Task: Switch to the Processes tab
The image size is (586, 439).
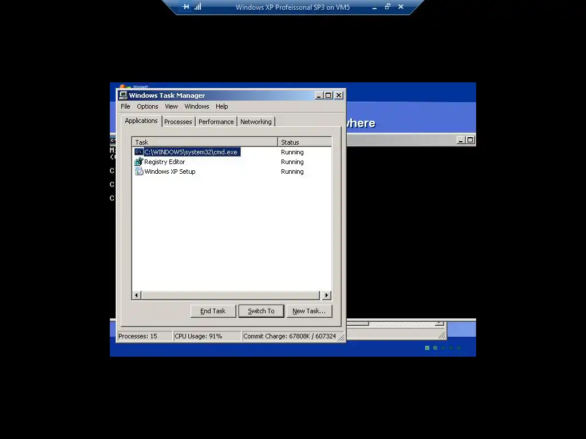Action: pyautogui.click(x=178, y=122)
